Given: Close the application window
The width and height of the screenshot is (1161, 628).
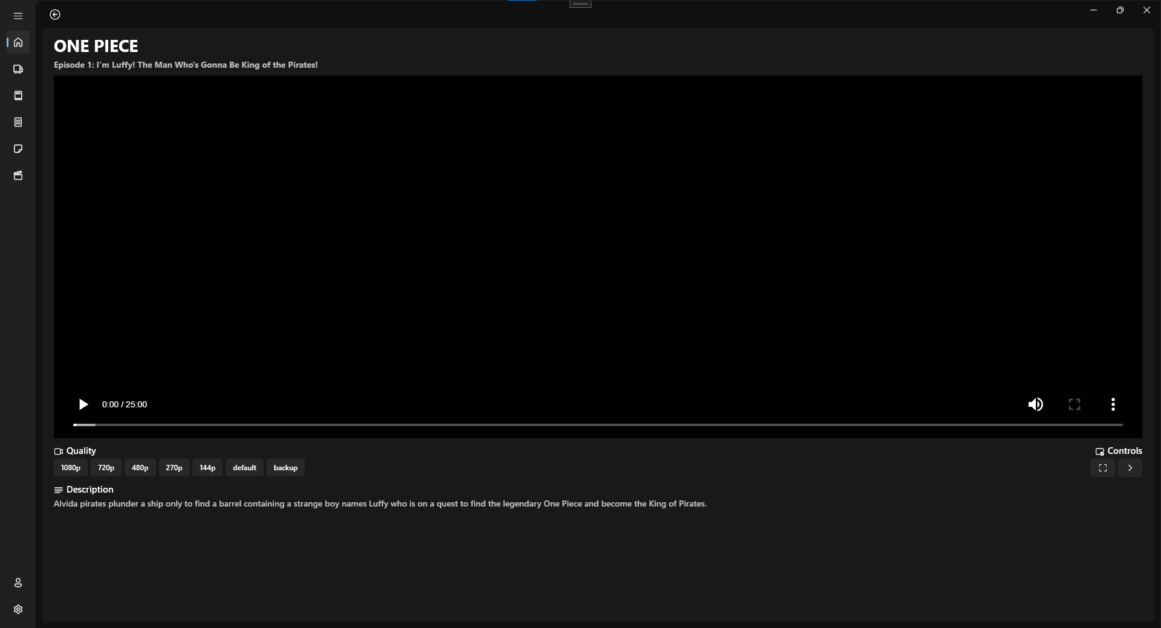Looking at the screenshot, I should (1146, 10).
